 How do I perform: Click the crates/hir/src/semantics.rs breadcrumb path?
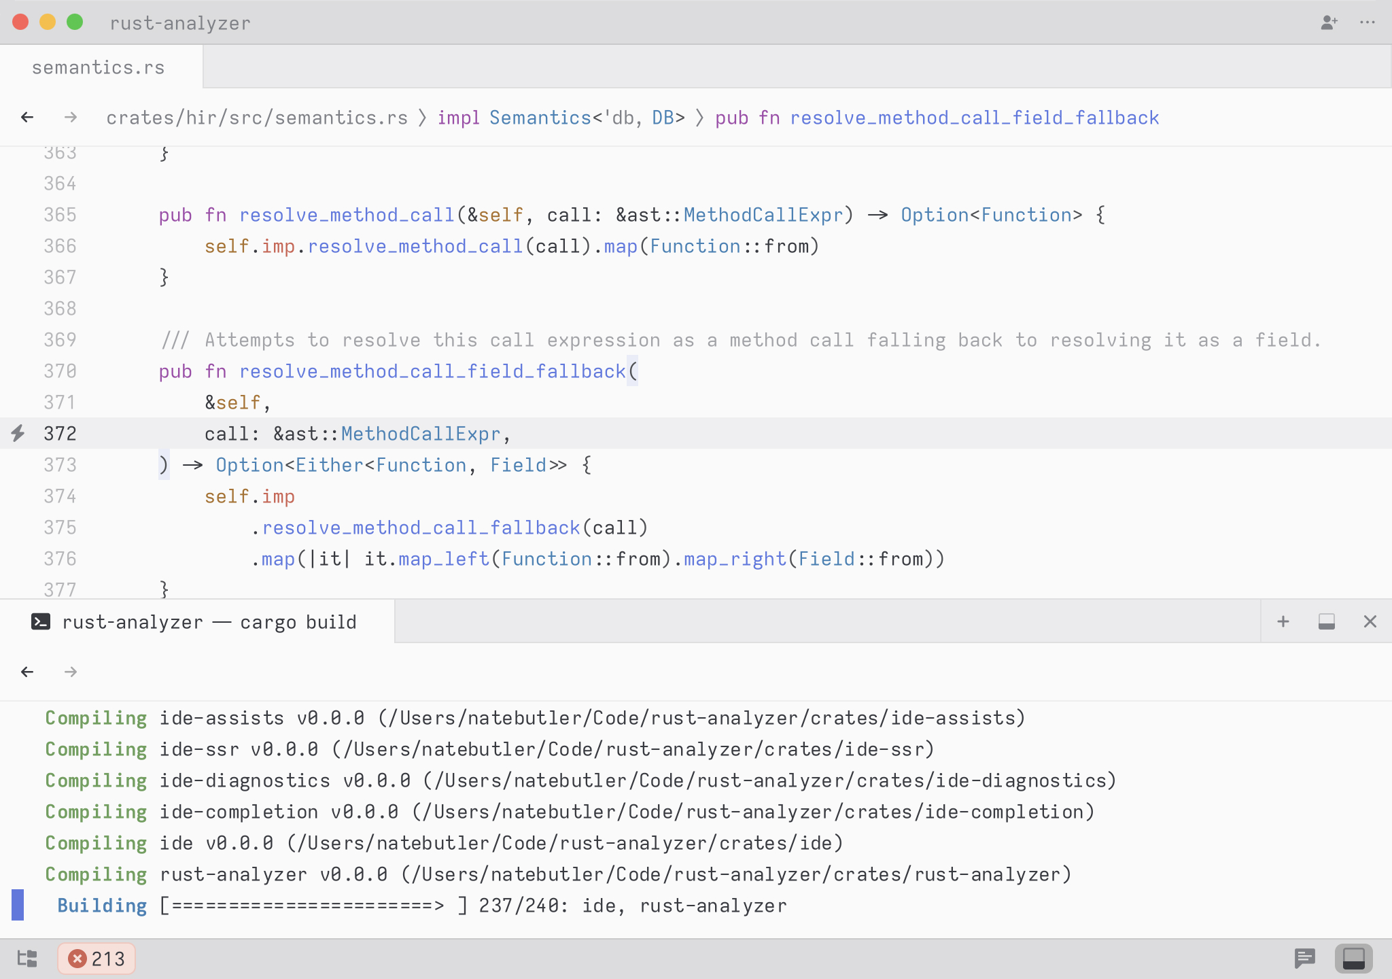(257, 118)
